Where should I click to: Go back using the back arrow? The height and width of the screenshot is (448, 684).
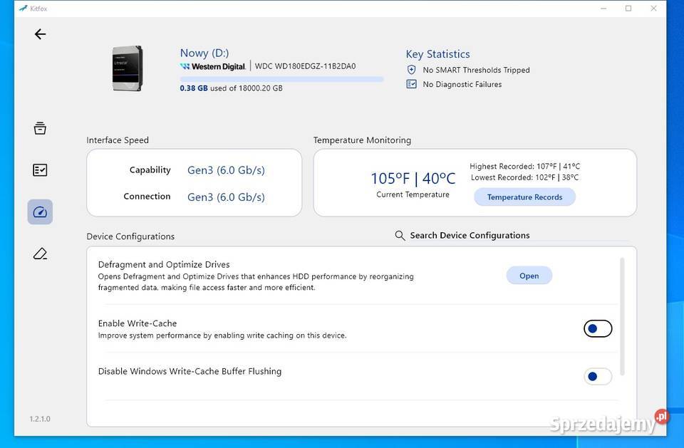[x=40, y=34]
